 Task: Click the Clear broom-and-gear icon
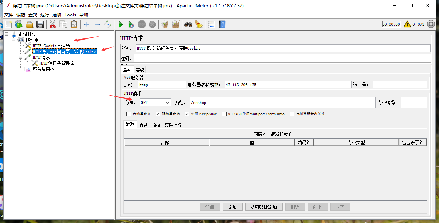pyautogui.click(x=165, y=24)
